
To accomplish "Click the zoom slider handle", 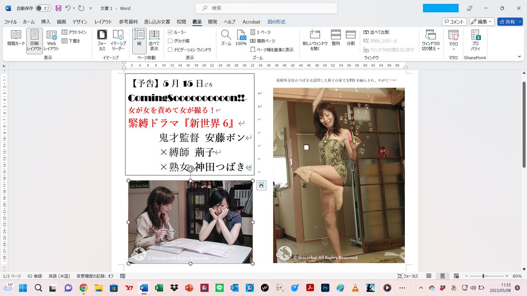I will point(484,276).
